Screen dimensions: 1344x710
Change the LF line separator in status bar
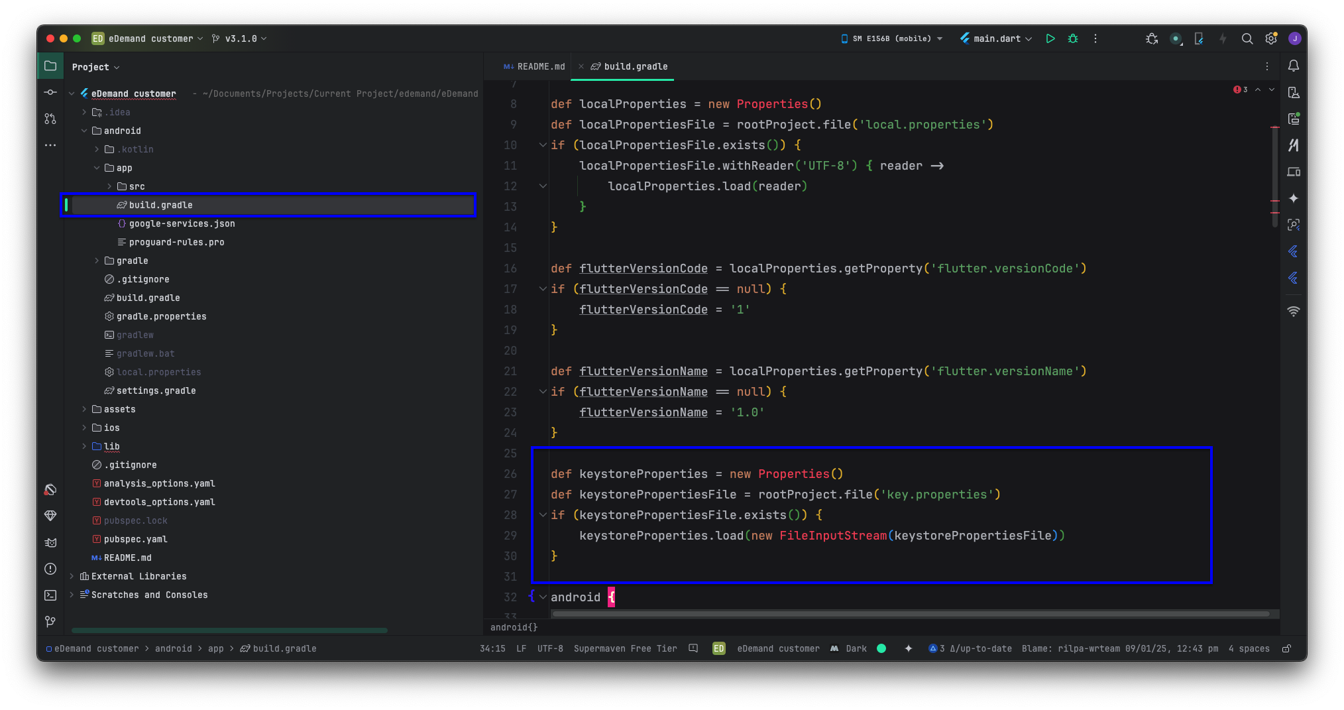tap(521, 648)
